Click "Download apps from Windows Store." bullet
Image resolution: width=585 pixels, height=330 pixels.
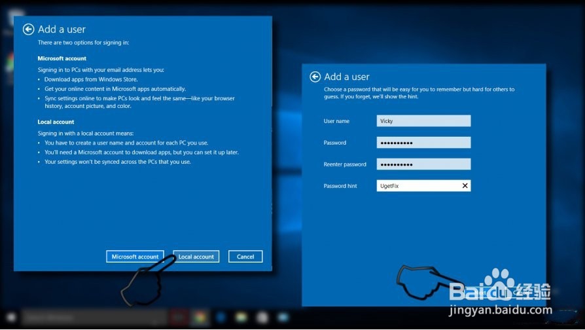click(x=91, y=79)
